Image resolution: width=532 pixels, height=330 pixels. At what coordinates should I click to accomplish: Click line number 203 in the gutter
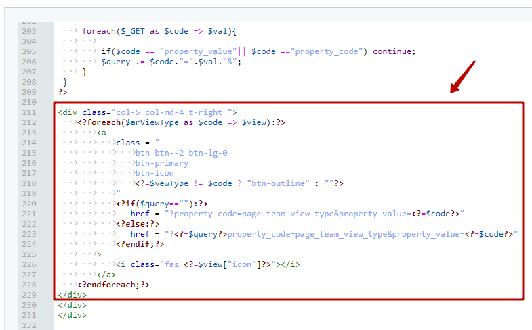(x=29, y=31)
